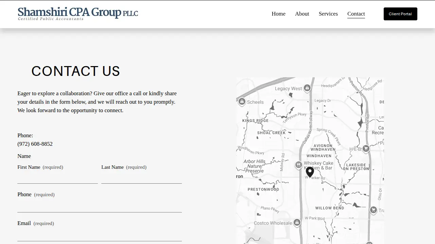
Task: Click the Shamshiri CPA Group logo
Action: (x=78, y=14)
